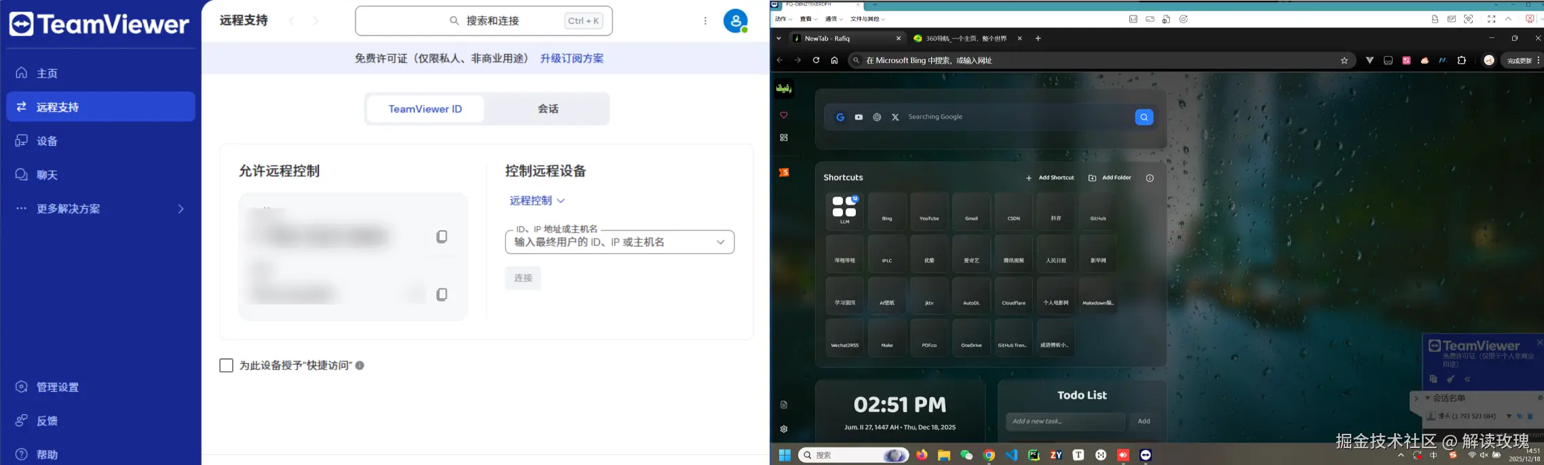This screenshot has width=1544, height=465.
Task: Click the Todo List Add button
Action: click(1144, 422)
